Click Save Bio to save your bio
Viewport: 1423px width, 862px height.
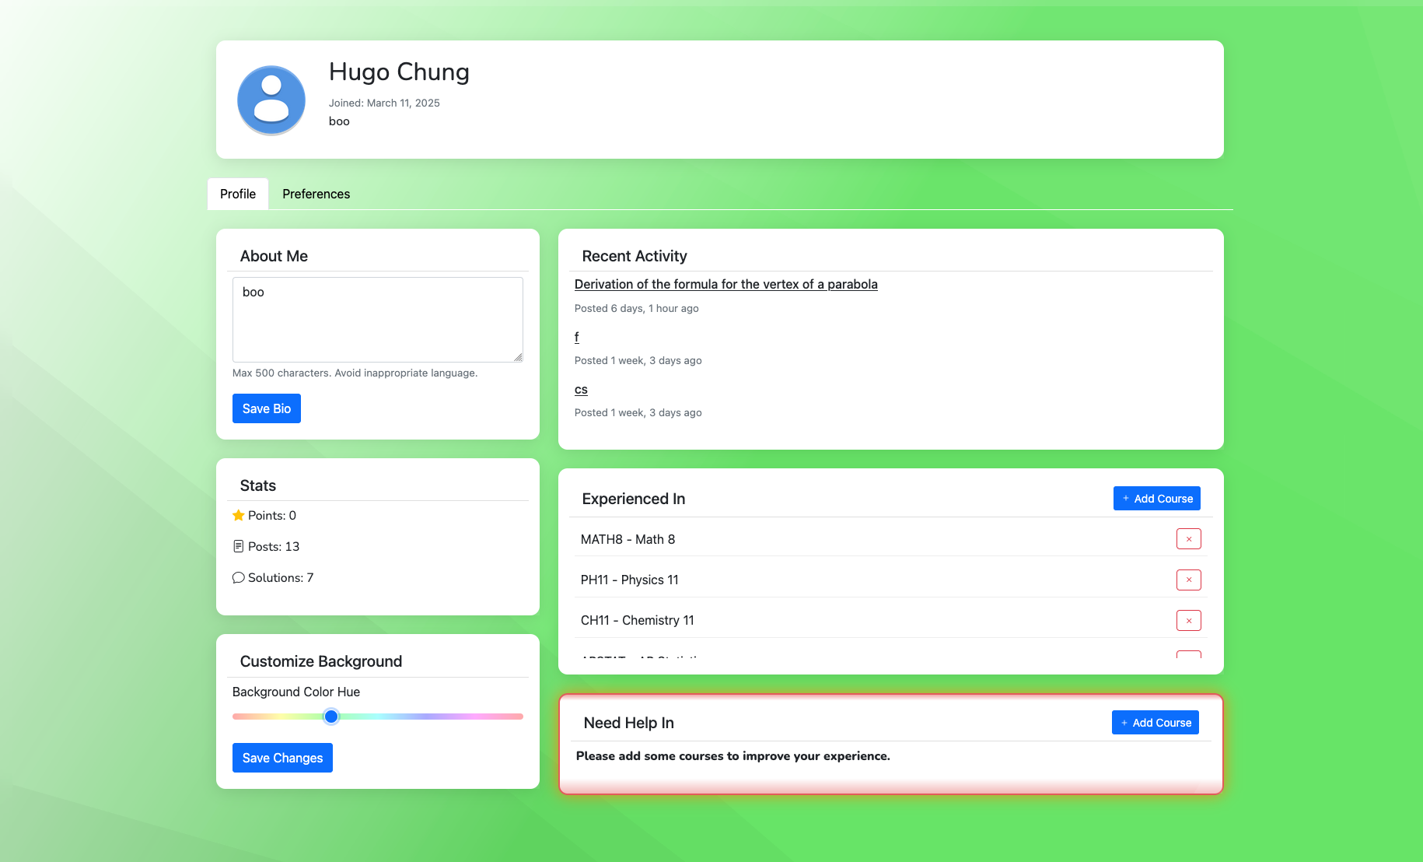tap(266, 408)
